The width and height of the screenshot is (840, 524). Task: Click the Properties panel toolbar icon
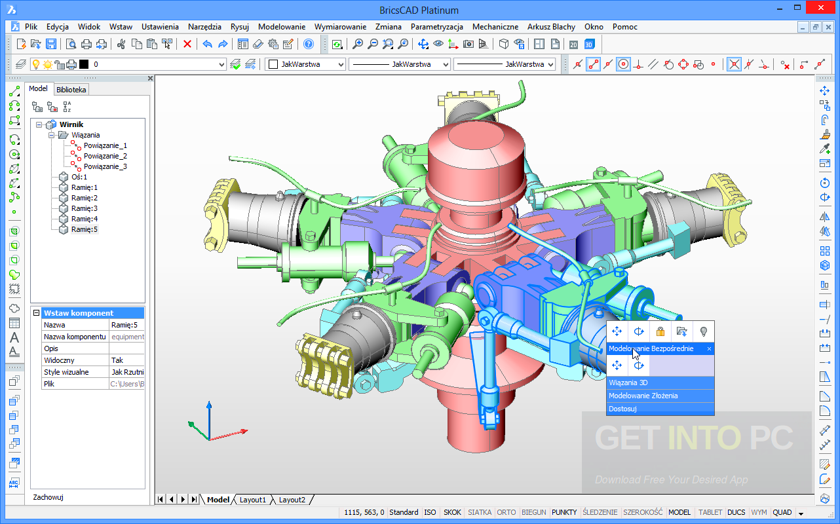[242, 44]
